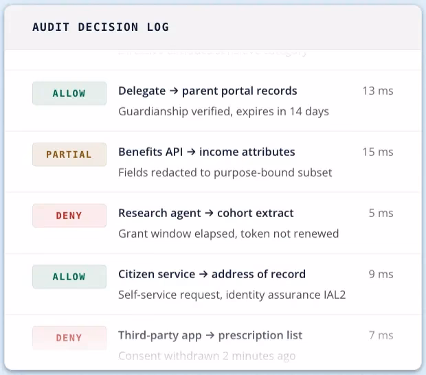Click the ALLOW badge for Delegate entry
Screen dimensions: 426x375
[69, 93]
